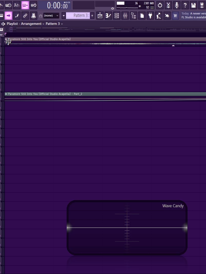206x274 pixels.
Task: Show the Browser panel icon
Action: (133, 15)
